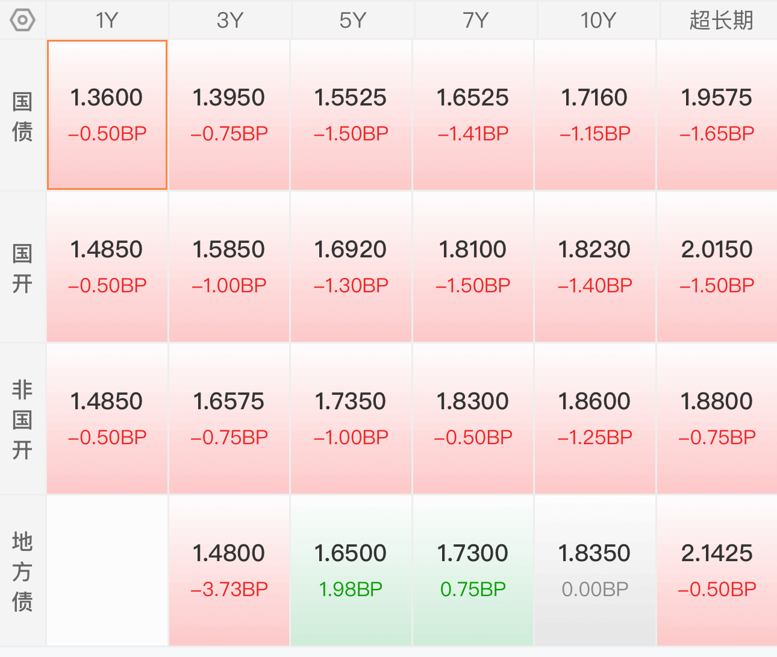Open 非国开 5Y cell showing 1.7350

(351, 419)
